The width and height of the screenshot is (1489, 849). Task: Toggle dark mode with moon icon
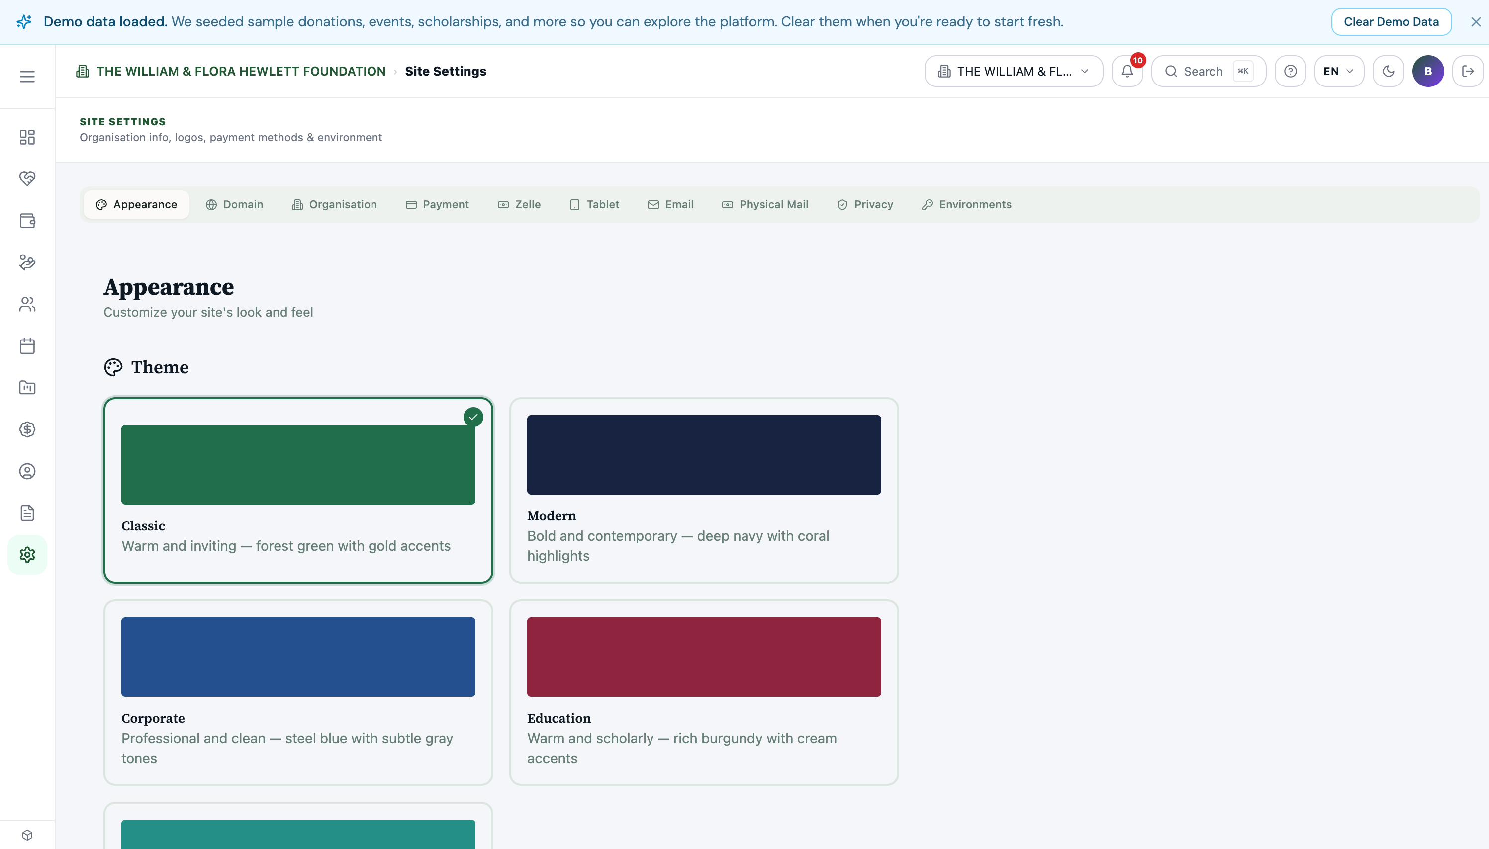pyautogui.click(x=1388, y=71)
